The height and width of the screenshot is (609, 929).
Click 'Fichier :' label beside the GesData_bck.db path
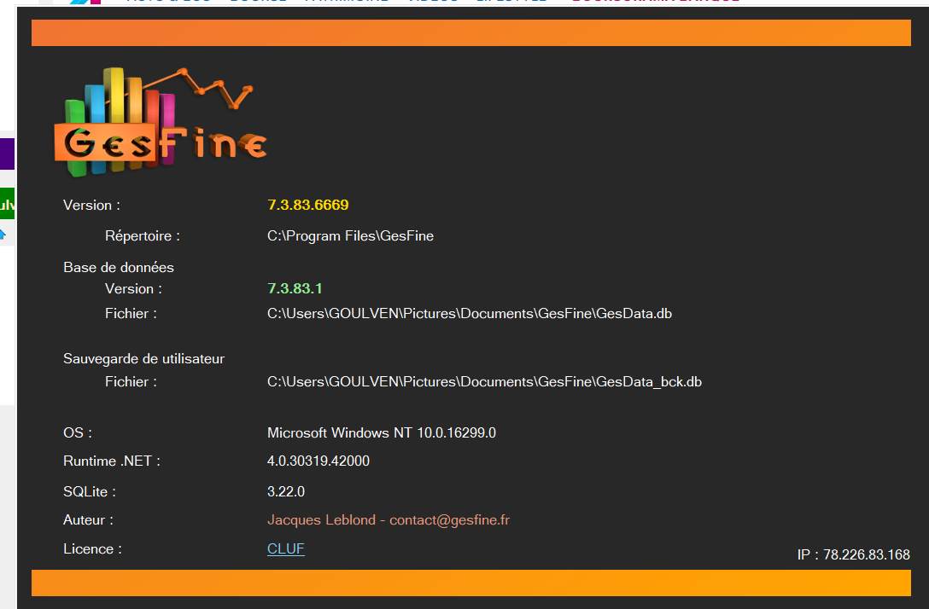(x=131, y=382)
